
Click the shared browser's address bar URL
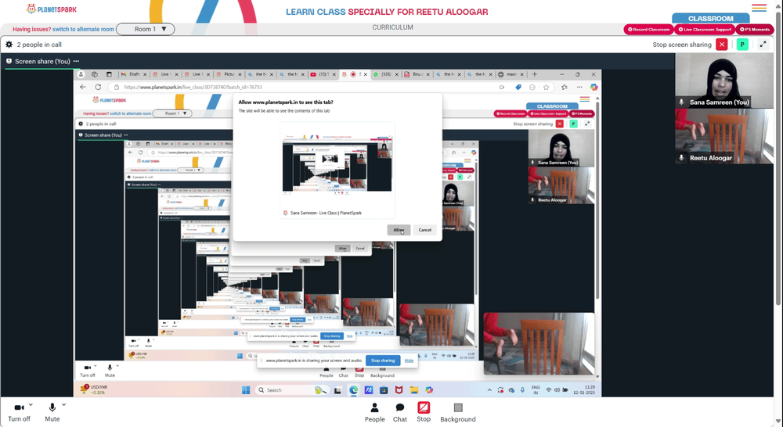[x=193, y=87]
